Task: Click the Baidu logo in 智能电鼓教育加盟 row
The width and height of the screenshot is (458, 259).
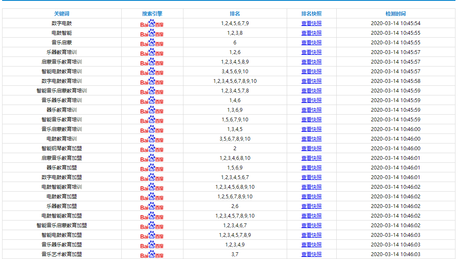Action: [152, 235]
